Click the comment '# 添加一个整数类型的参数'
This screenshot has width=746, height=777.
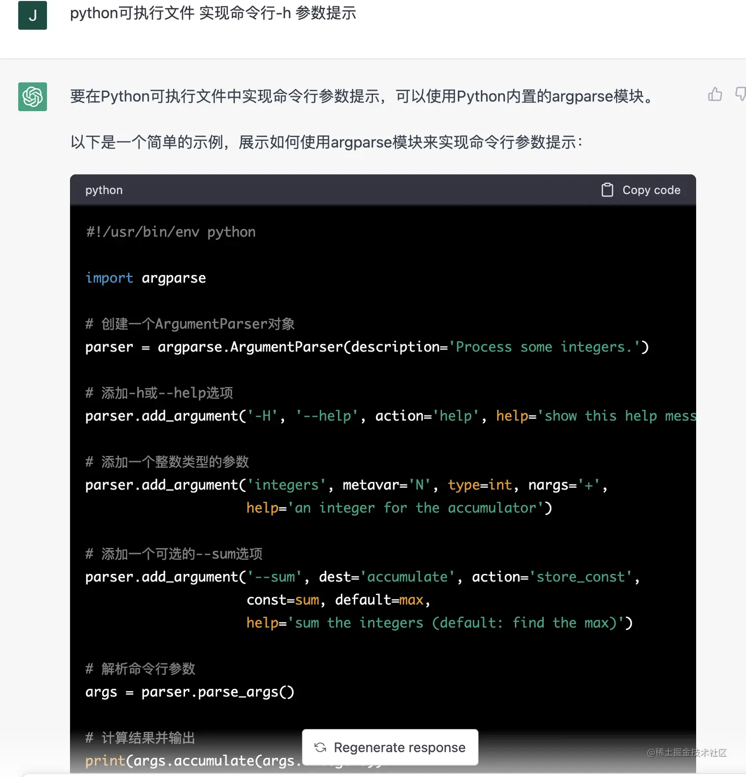(167, 462)
